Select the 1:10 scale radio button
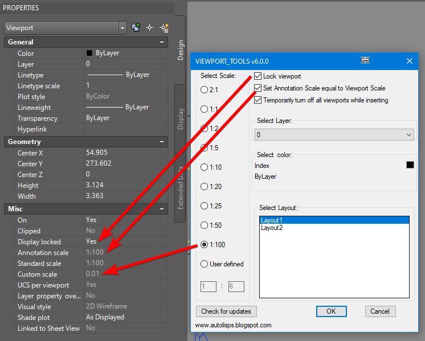Viewport: 425px width, 341px height. click(x=204, y=167)
